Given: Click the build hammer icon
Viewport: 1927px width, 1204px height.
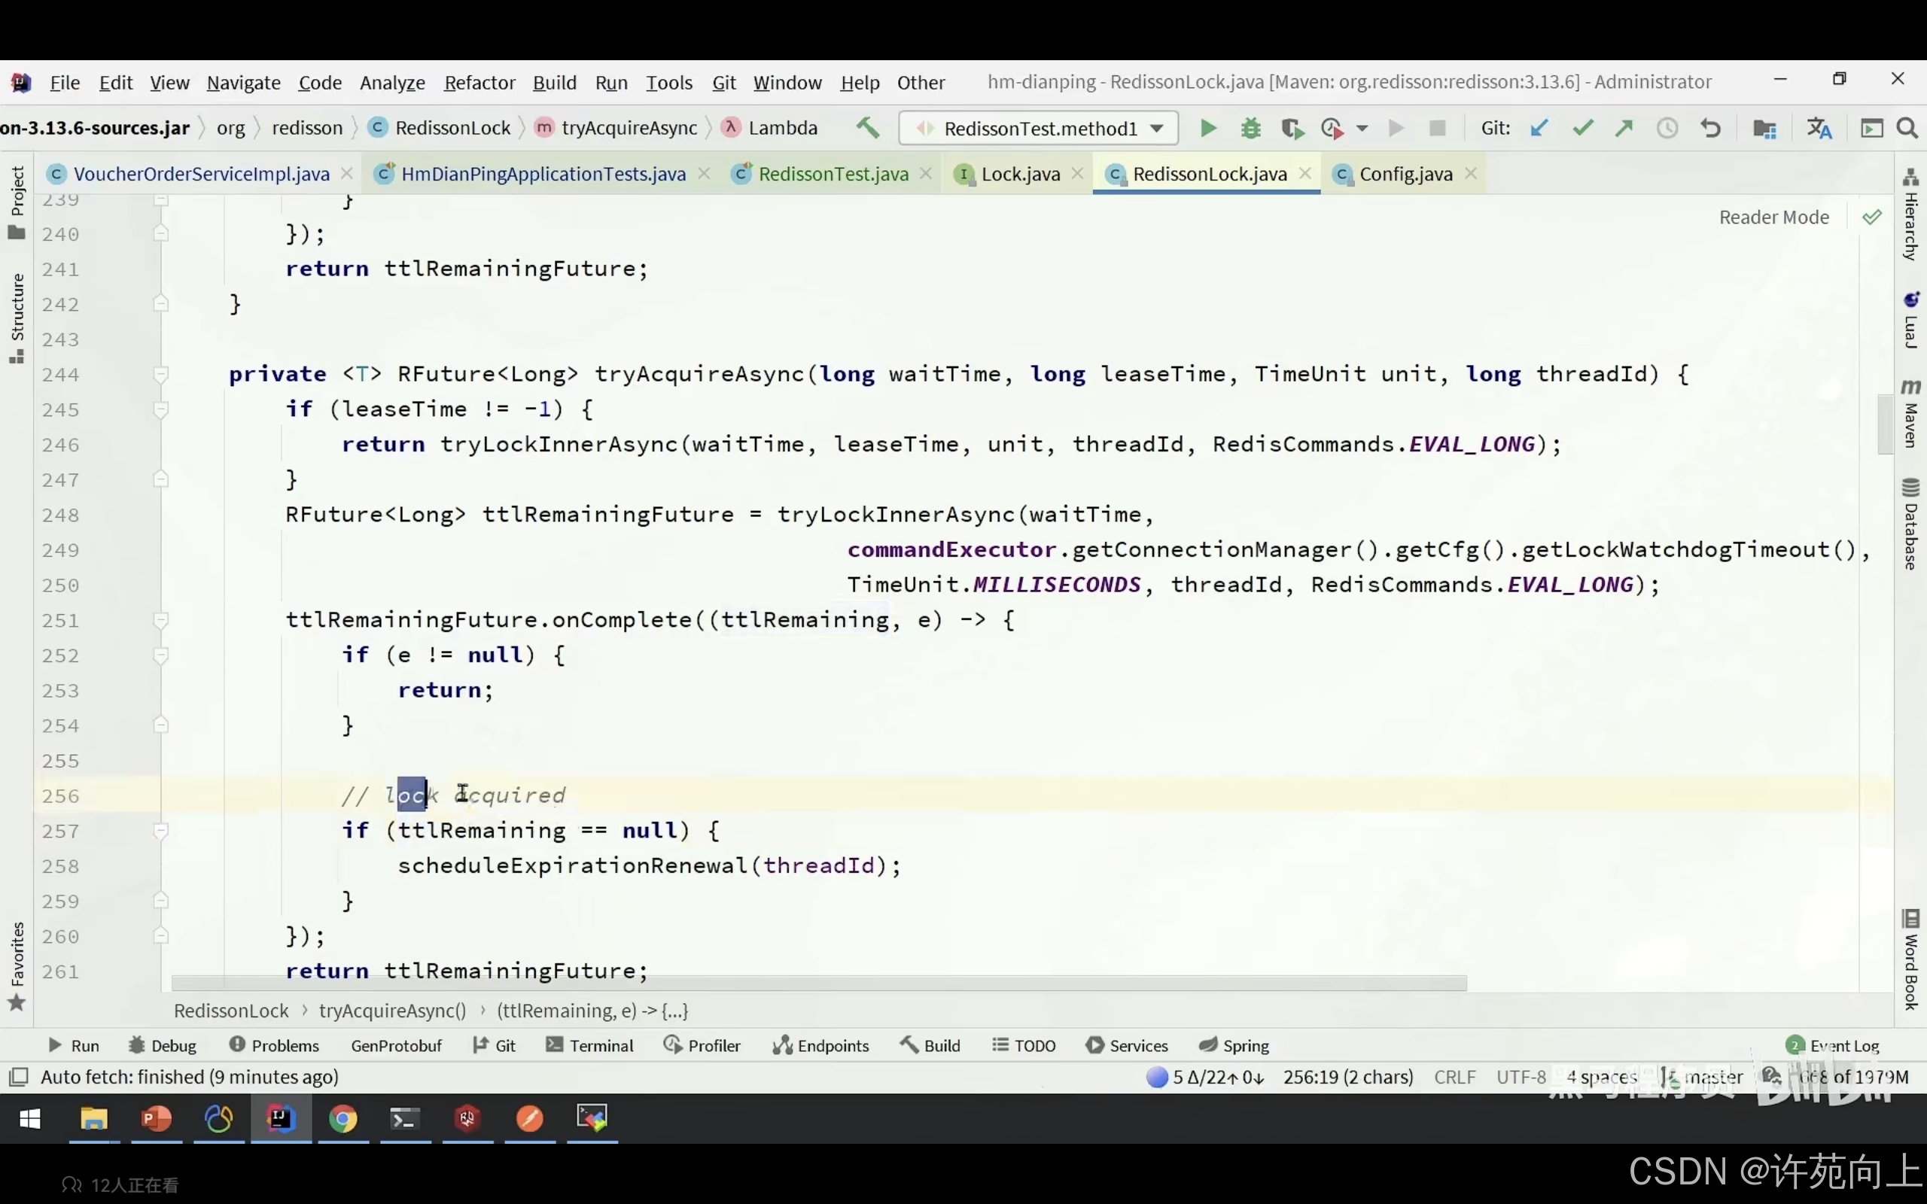Looking at the screenshot, I should [868, 127].
